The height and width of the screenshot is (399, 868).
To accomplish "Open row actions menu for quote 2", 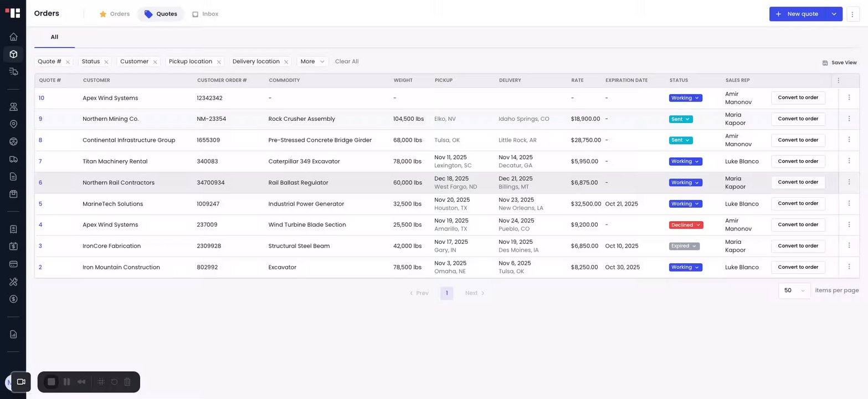I will pyautogui.click(x=849, y=267).
